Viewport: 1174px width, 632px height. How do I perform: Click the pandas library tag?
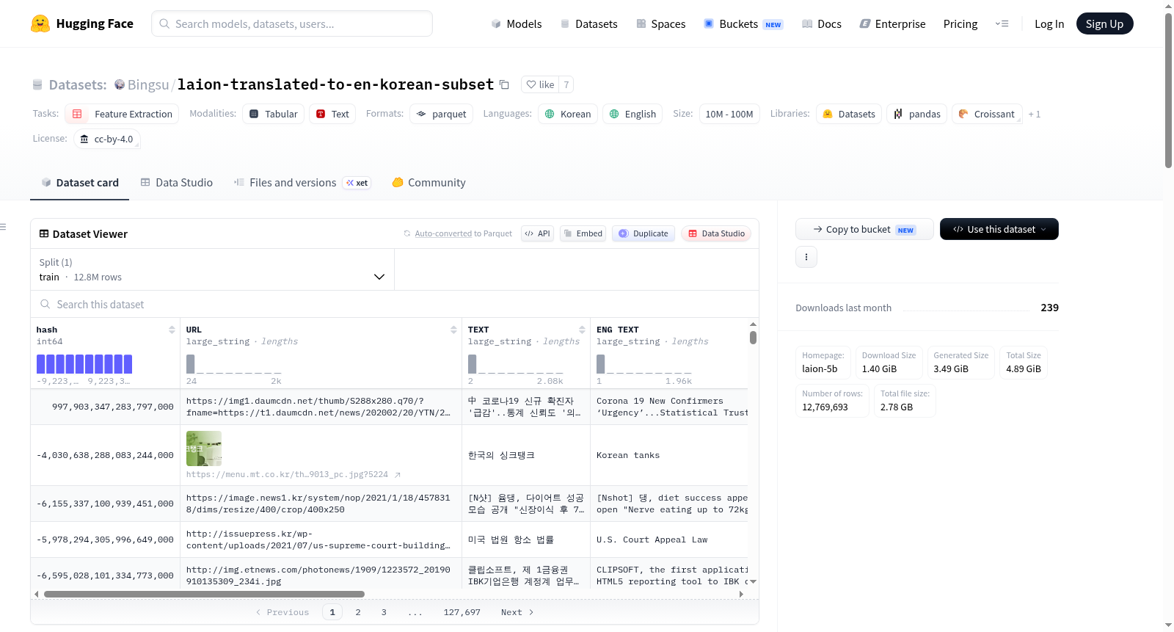(917, 114)
